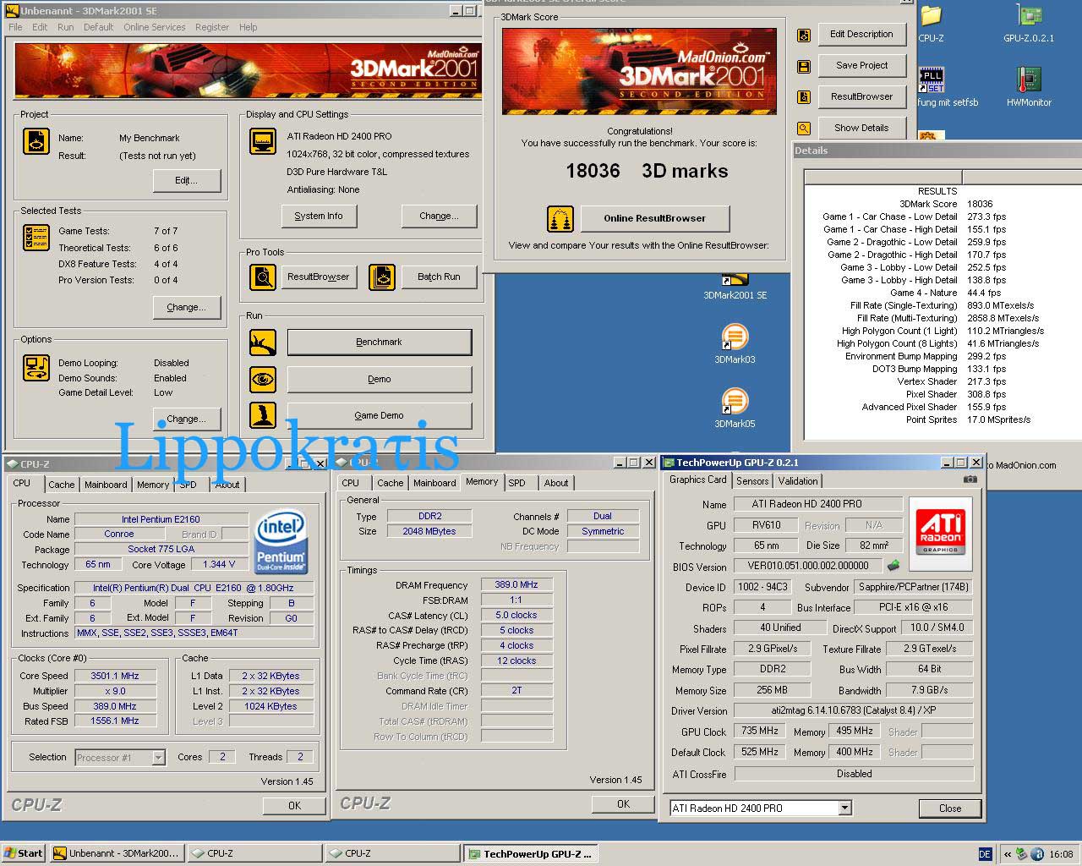
Task: Click the Online ResultBrowser people icon
Action: pos(560,219)
